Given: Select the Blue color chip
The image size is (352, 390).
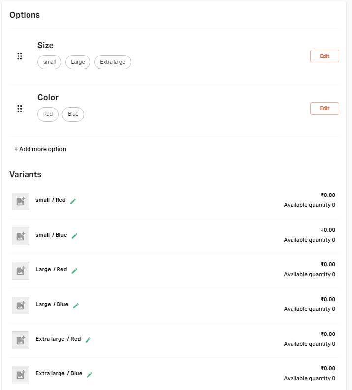Looking at the screenshot, I should pos(73,114).
